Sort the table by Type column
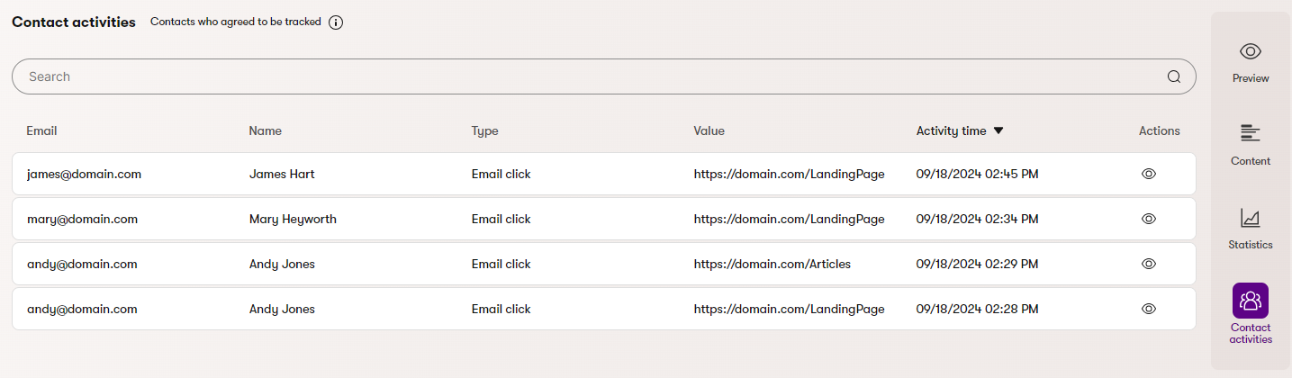The width and height of the screenshot is (1292, 378). coord(484,130)
